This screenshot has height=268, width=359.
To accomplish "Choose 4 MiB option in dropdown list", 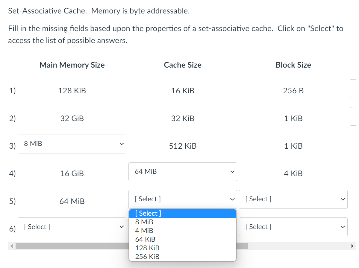I will [x=182, y=231].
